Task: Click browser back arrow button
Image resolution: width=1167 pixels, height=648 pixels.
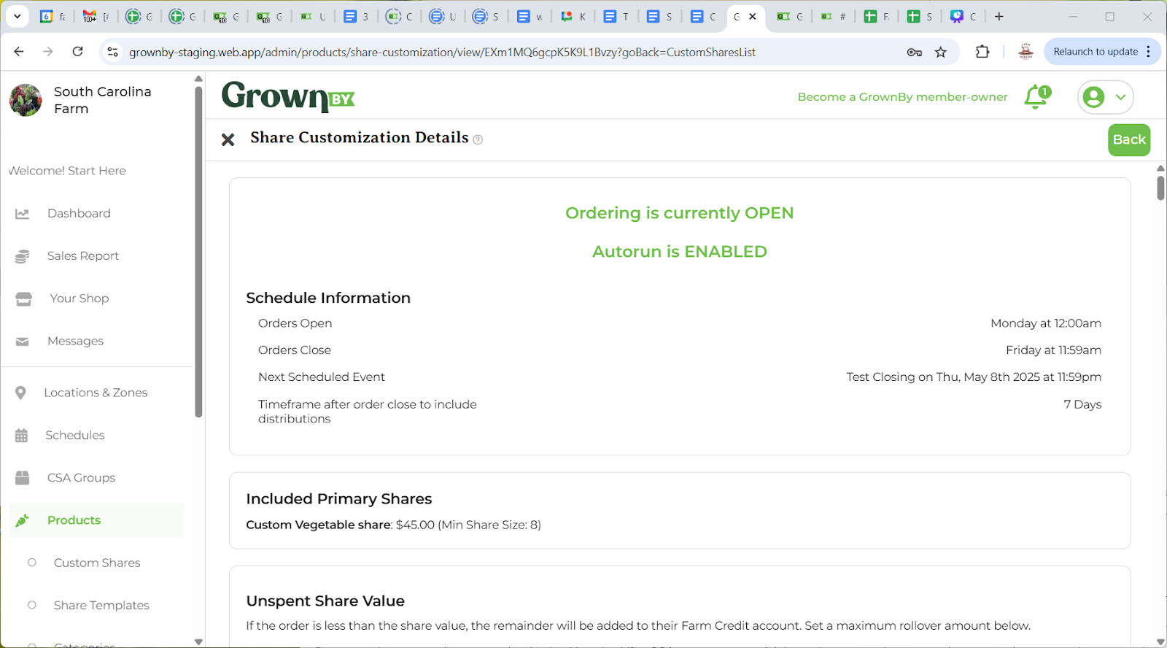Action: tap(19, 52)
